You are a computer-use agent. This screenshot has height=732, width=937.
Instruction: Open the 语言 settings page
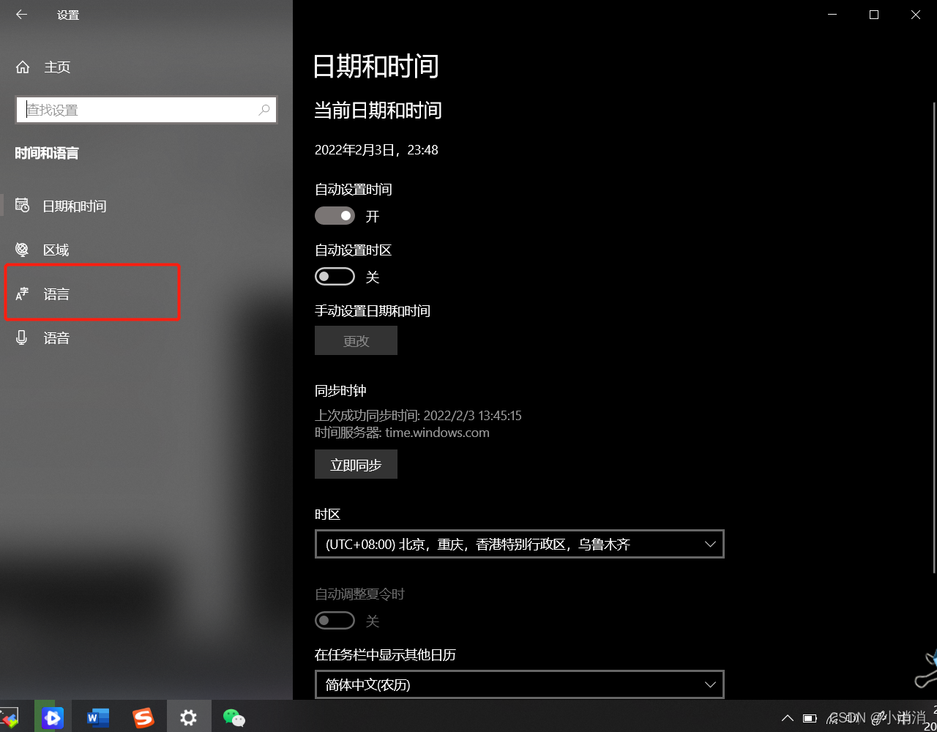[x=56, y=294]
